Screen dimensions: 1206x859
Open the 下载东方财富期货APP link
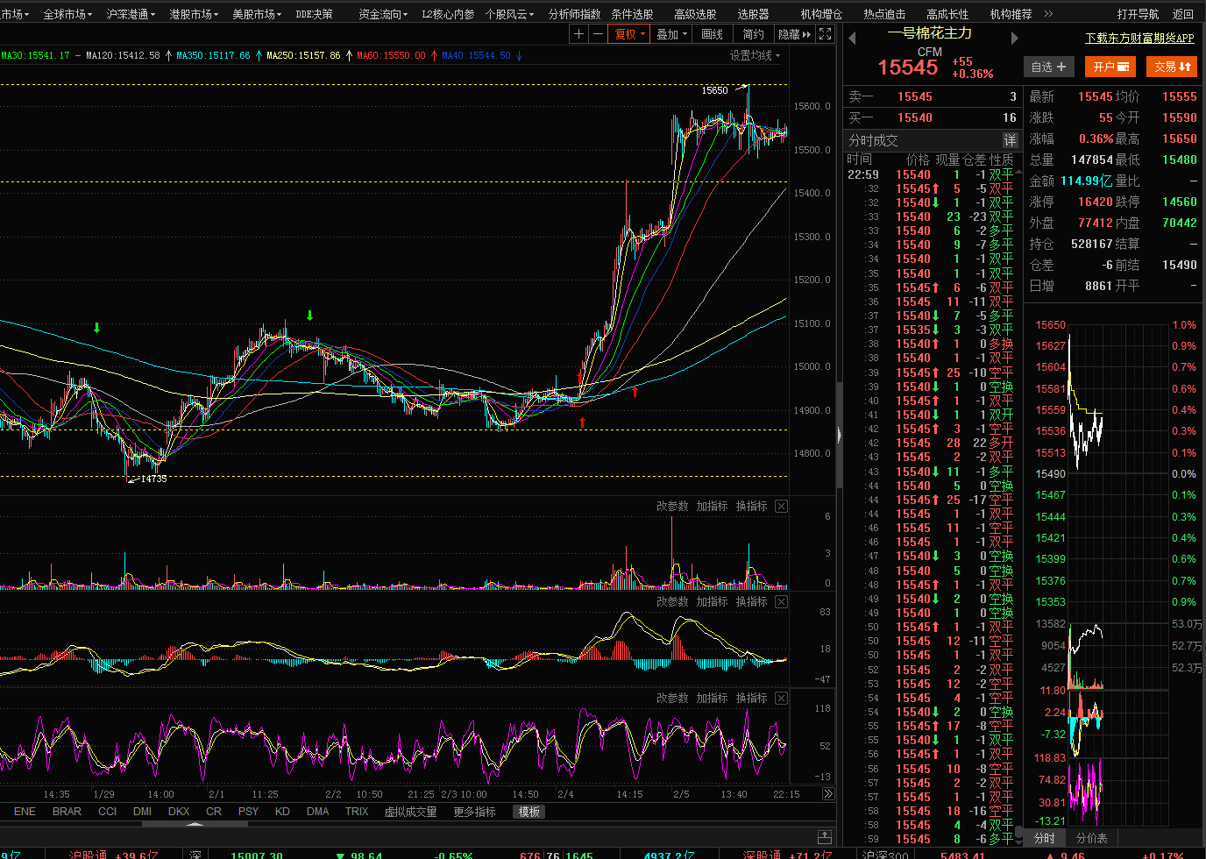coord(1139,39)
